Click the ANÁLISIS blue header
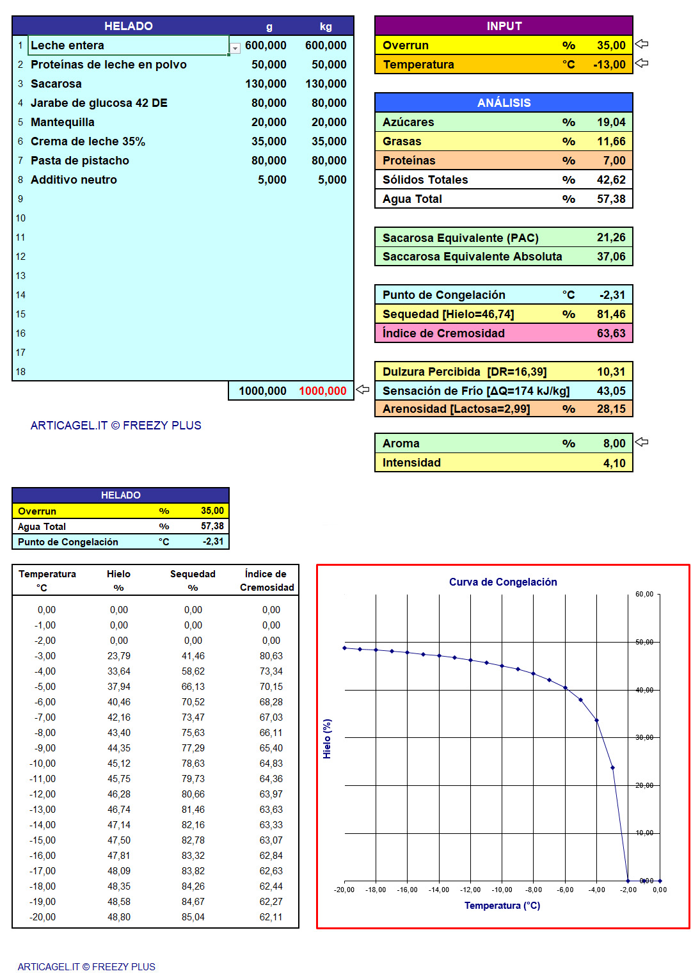700x976 pixels. click(504, 102)
